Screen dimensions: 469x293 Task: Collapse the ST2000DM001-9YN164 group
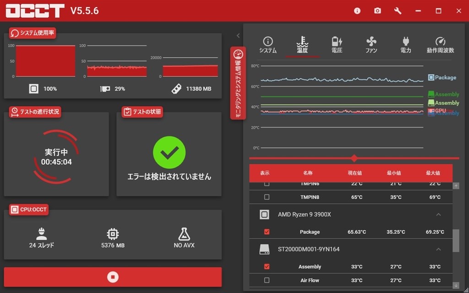pos(438,249)
